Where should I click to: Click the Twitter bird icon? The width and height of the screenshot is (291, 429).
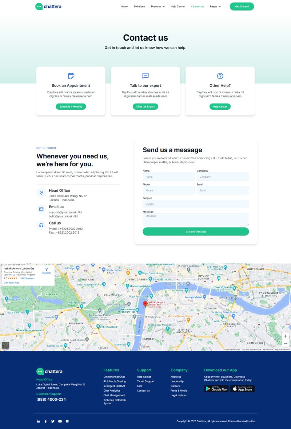coord(53,421)
